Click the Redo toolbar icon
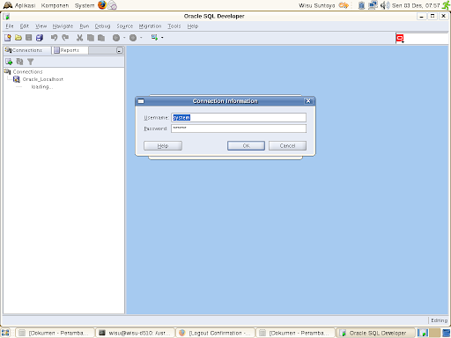The height and width of the screenshot is (338, 451). click(x=65, y=38)
